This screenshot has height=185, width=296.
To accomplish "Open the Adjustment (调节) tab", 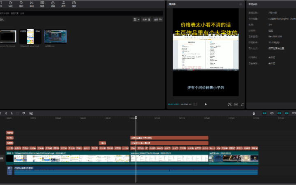I will point(63,4).
